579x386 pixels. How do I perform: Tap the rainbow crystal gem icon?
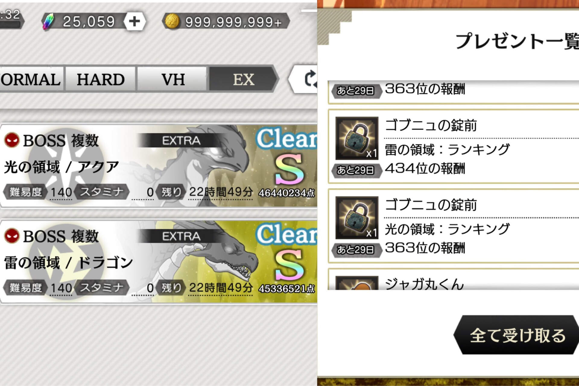pyautogui.click(x=48, y=21)
